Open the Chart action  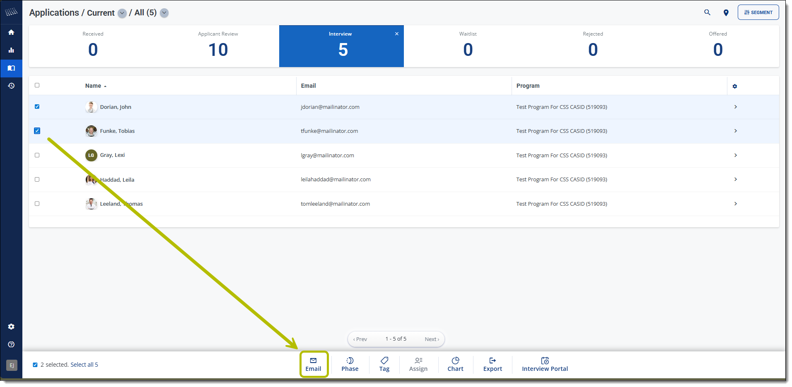[x=455, y=364]
